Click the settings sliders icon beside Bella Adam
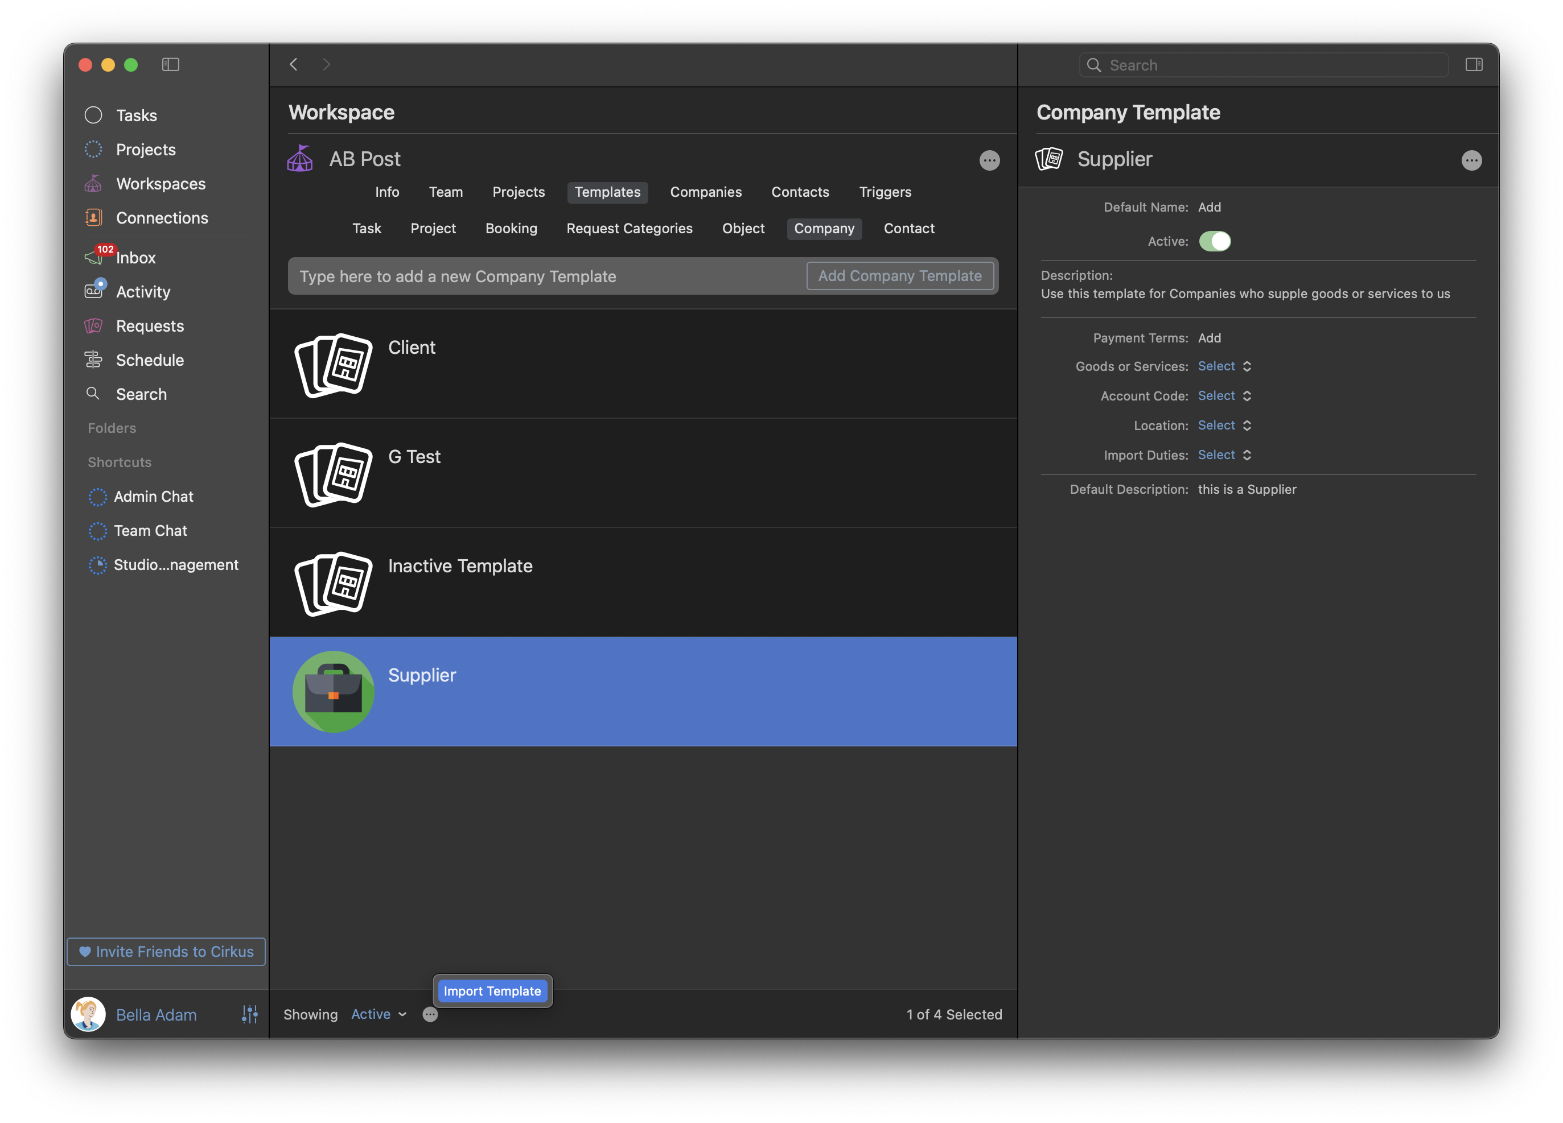 [249, 1014]
